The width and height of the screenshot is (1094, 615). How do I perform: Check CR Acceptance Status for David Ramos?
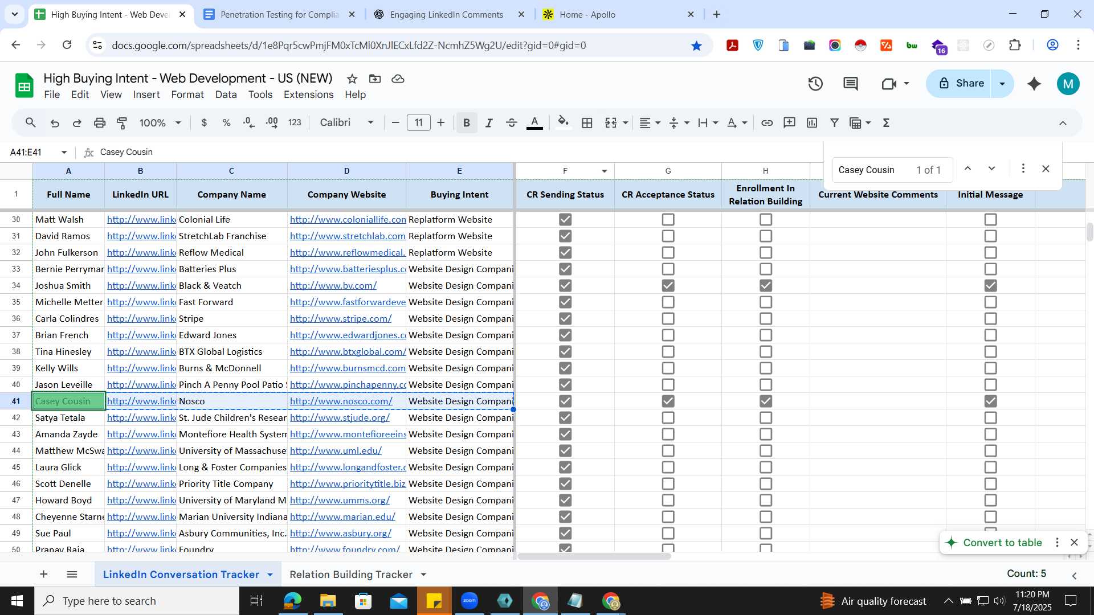click(668, 236)
